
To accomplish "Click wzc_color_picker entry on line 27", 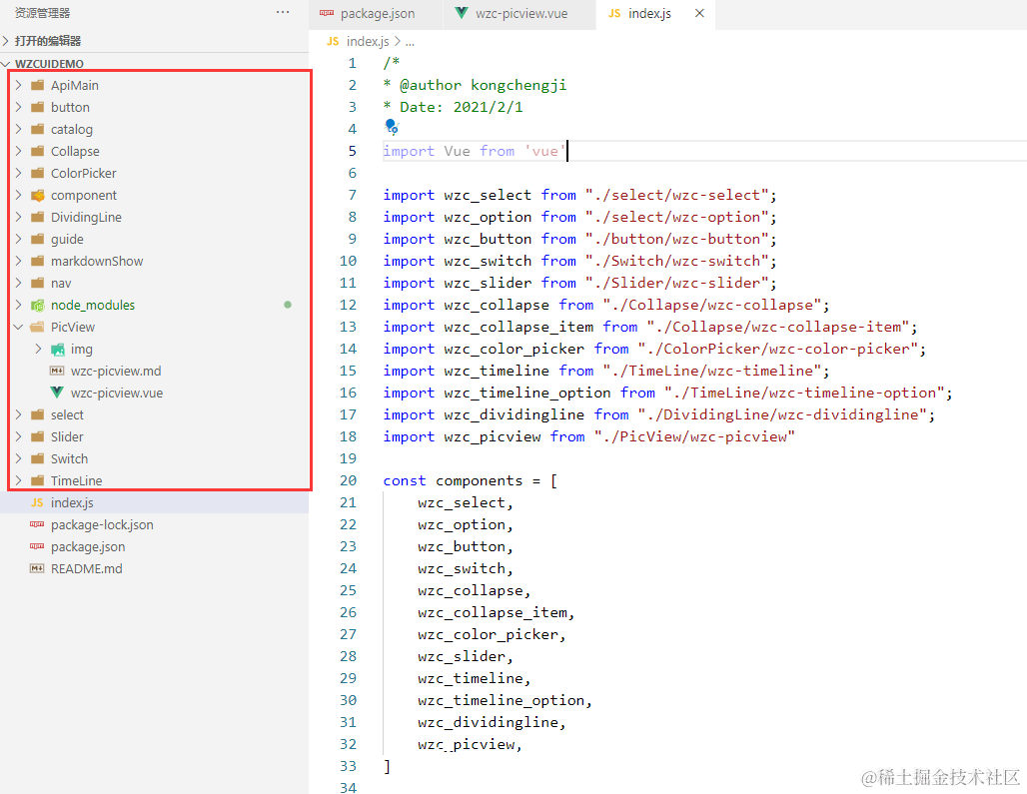I will click(488, 634).
